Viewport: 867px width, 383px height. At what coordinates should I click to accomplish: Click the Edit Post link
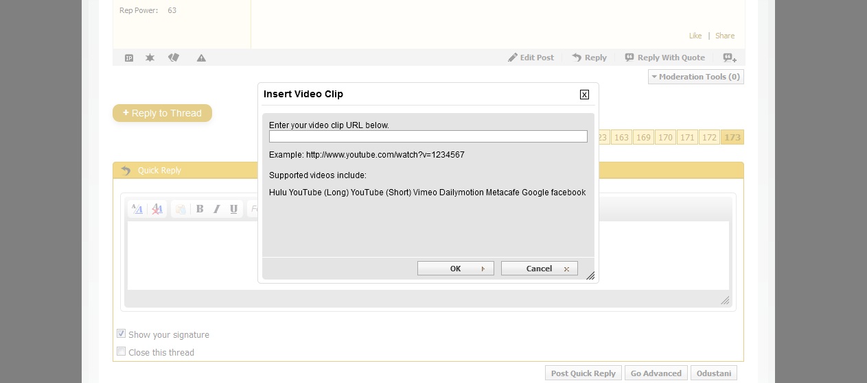[531, 58]
